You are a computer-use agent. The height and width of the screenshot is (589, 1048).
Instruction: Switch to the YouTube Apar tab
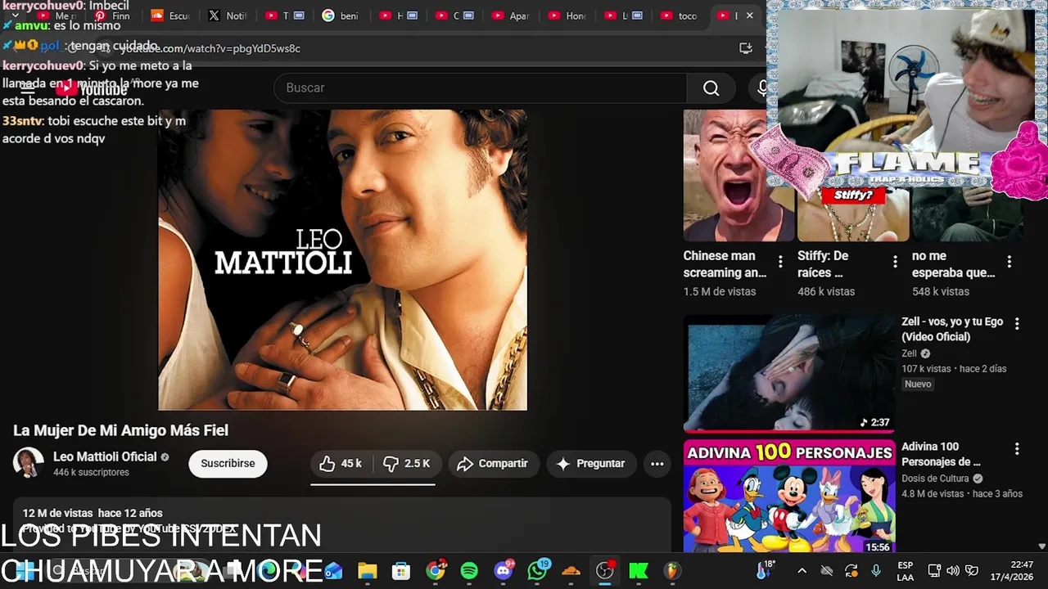point(511,16)
